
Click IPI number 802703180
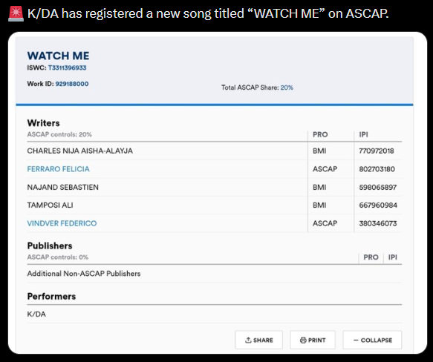click(x=377, y=169)
